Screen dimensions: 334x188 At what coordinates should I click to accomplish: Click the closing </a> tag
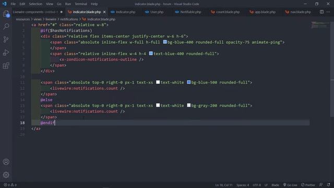(x=36, y=128)
